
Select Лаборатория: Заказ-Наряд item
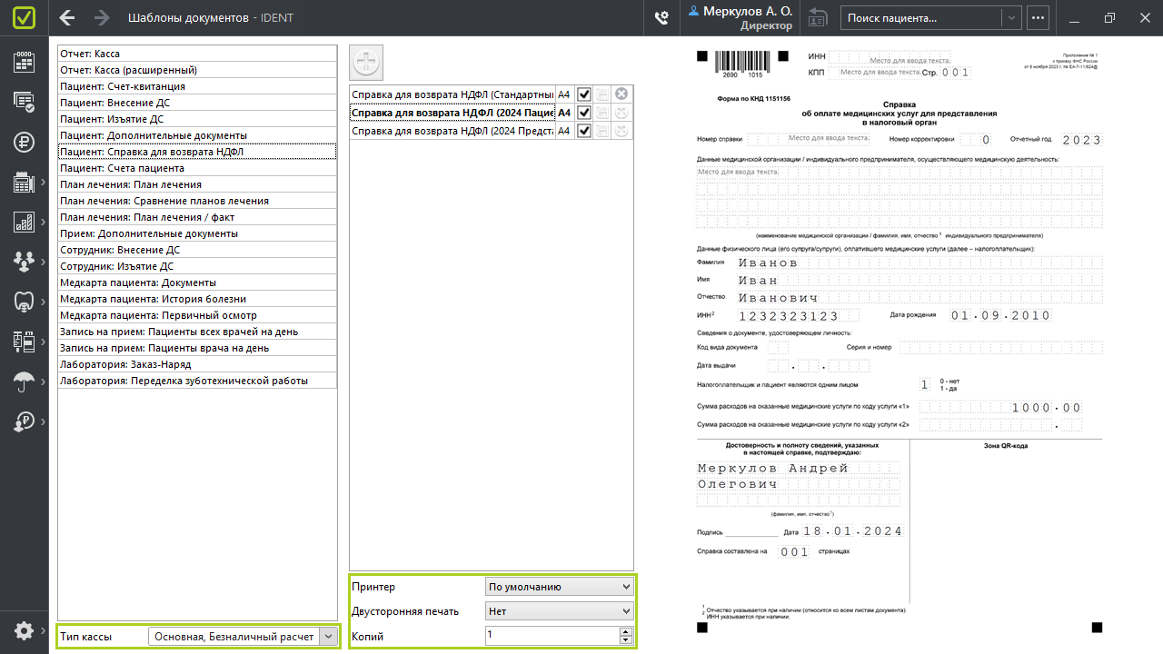(x=197, y=364)
